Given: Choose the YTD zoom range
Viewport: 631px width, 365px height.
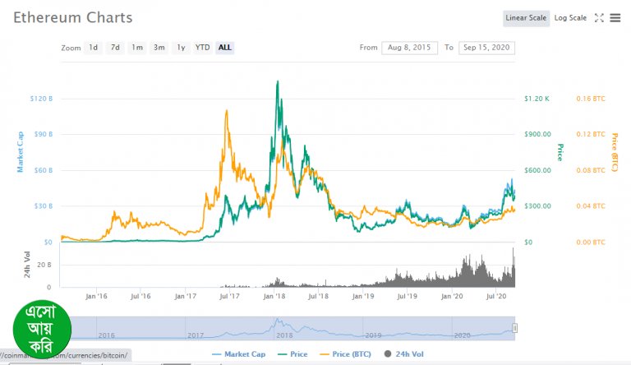Looking at the screenshot, I should pos(202,48).
